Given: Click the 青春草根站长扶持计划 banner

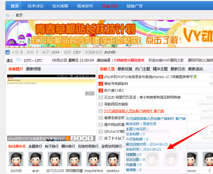Looking at the screenshot, I should pos(109,34).
